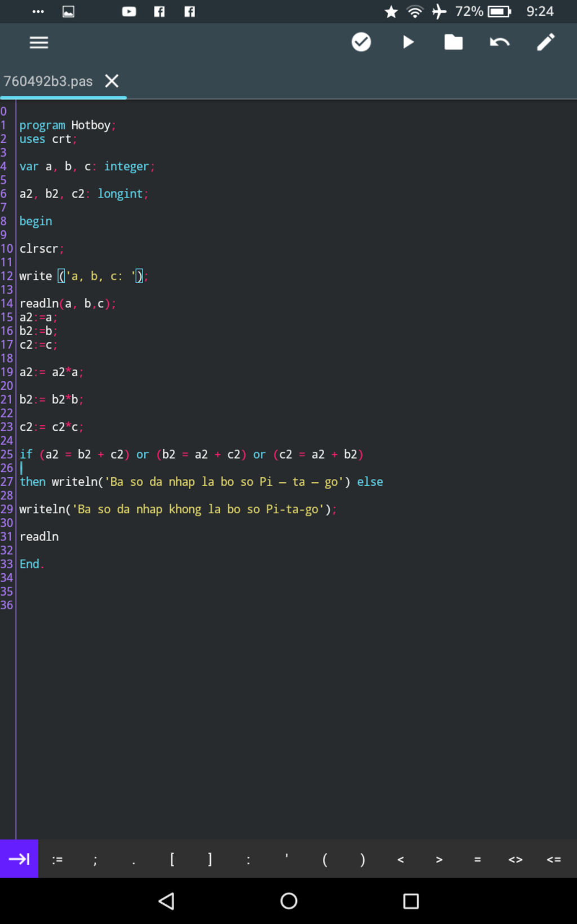
Task: Insert a tab with the purple tab key
Action: [x=19, y=859]
